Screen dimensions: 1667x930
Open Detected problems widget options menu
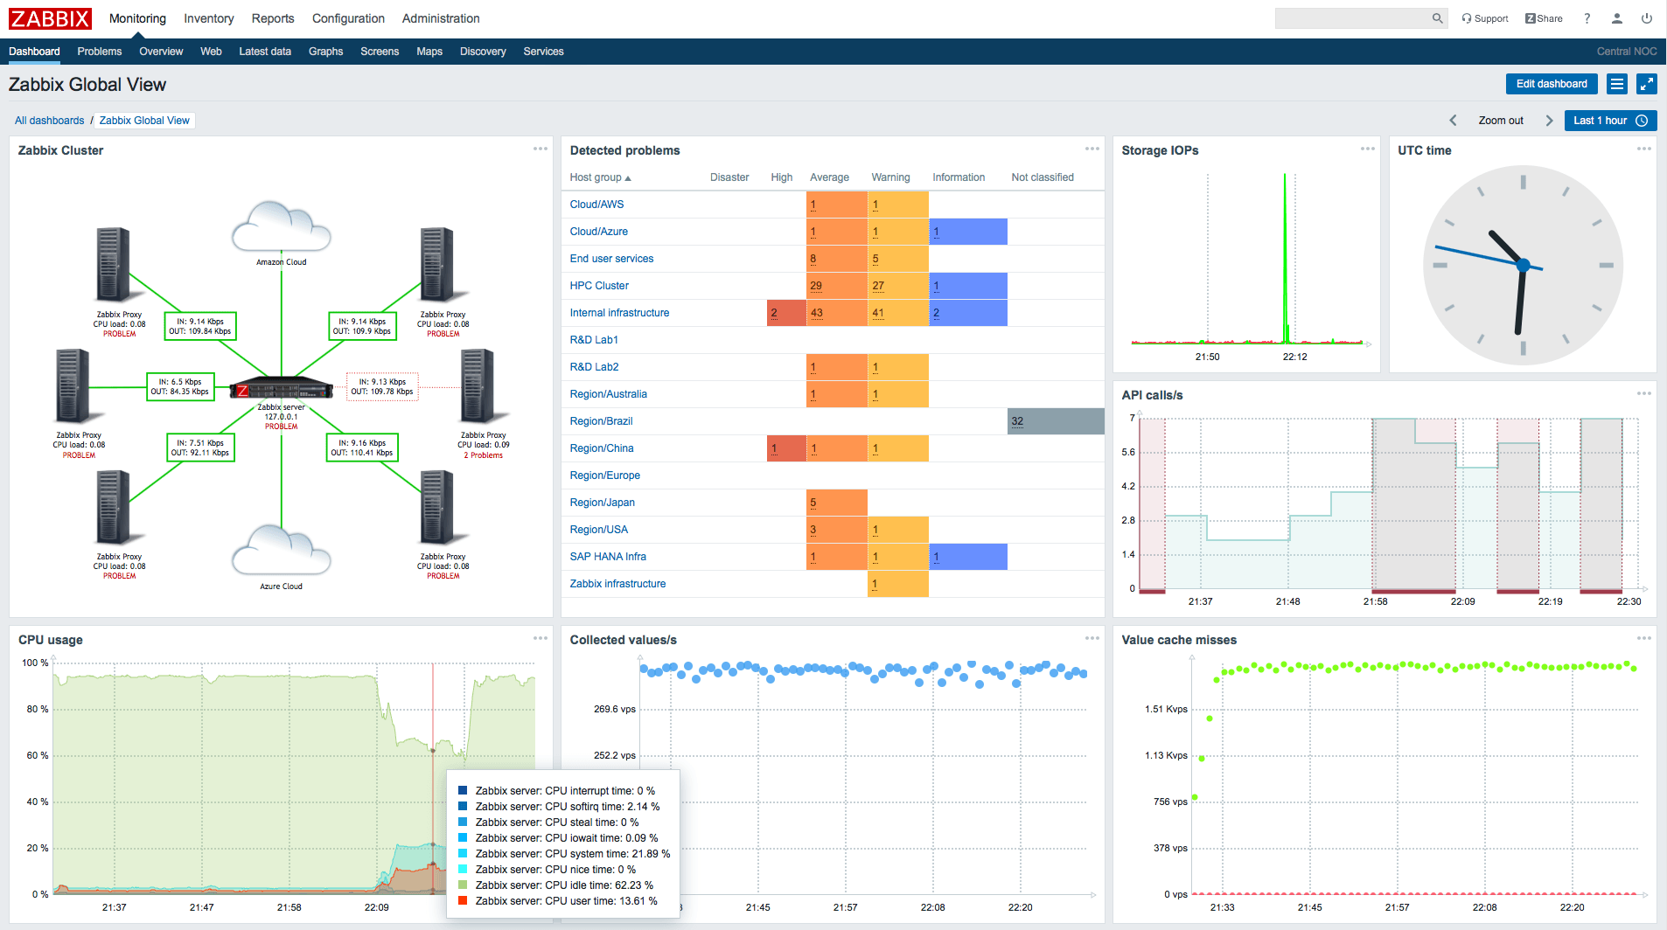[x=1092, y=149]
